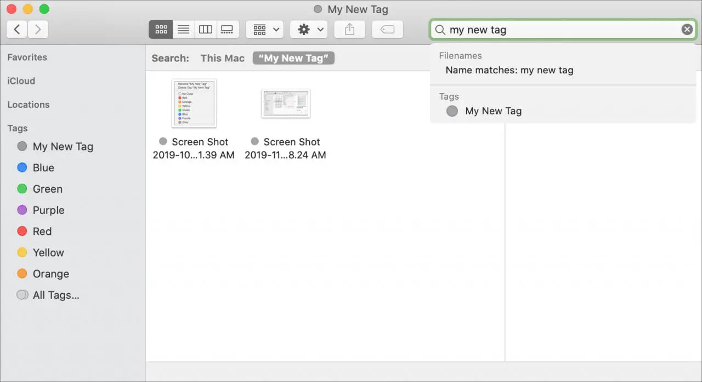Click the Share toolbar button
702x382 pixels.
[349, 30]
